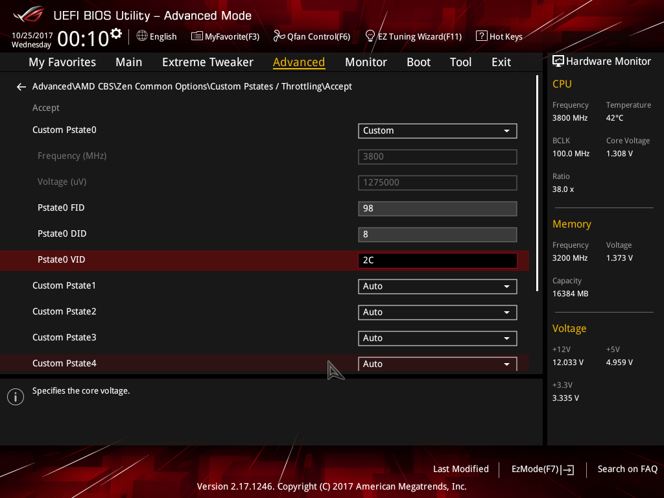
Task: Show Hot Keys label
Action: tap(506, 37)
